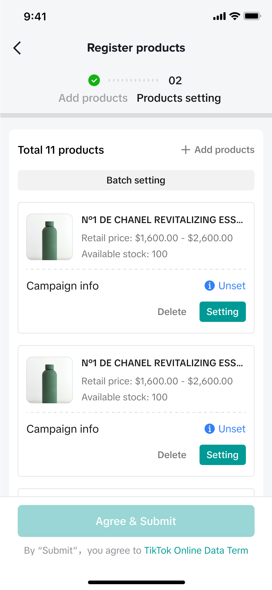Click the green completed step checkmark
Viewport: 272px width, 590px height.
tap(94, 80)
